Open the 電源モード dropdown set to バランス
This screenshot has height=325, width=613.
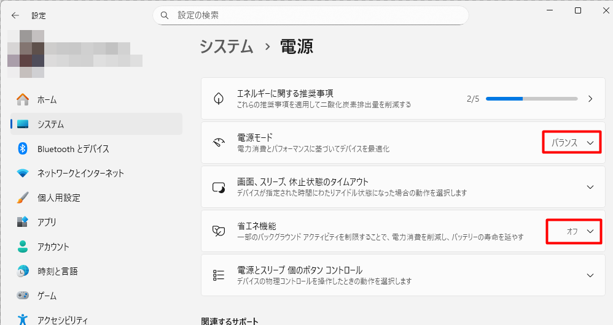pyautogui.click(x=572, y=142)
